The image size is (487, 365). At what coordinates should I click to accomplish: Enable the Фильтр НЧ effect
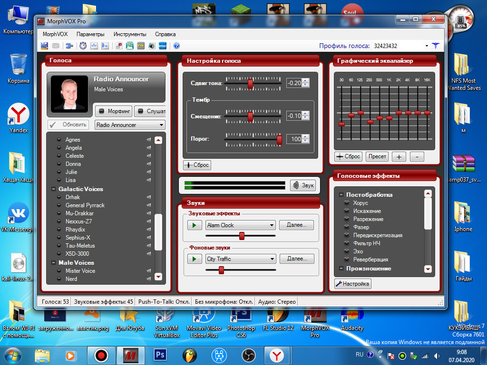click(x=367, y=243)
